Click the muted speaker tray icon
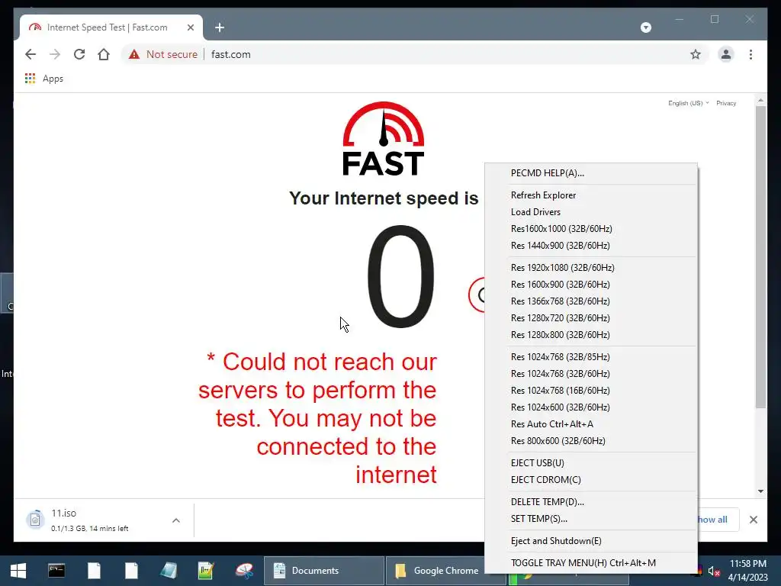Screen dimensions: 781x586 pos(714,571)
